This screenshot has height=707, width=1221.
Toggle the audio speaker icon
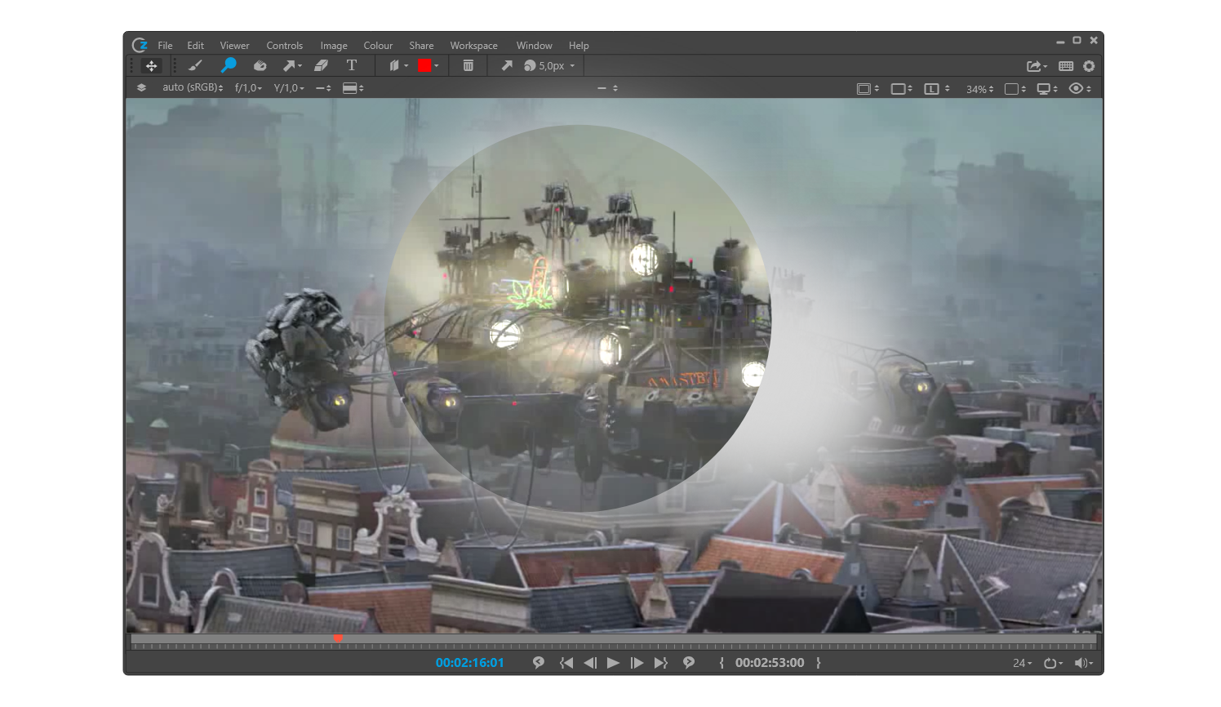point(1080,663)
